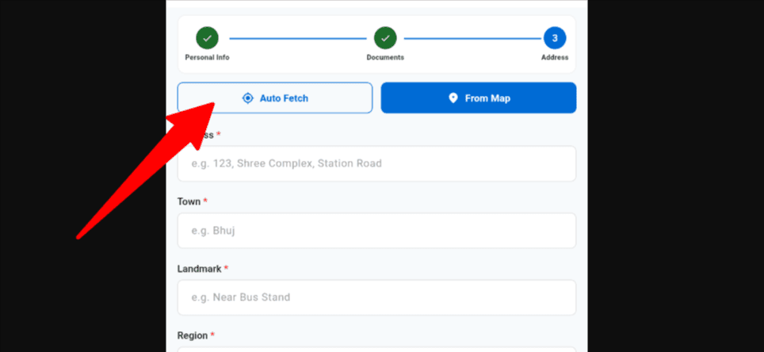Select the Personal Info step checkmark
This screenshot has height=352, width=764.
coord(207,38)
